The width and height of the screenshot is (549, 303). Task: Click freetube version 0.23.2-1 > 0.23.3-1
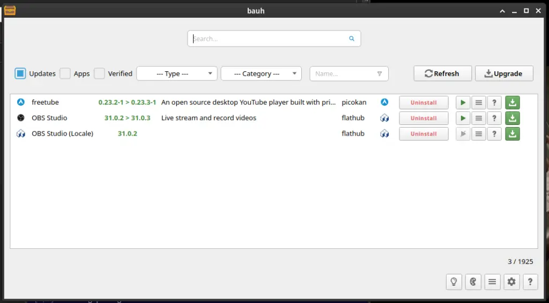127,102
